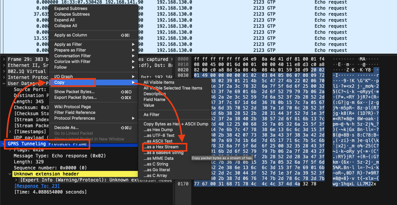397x205 pixels.
Task: Select Export Packet Bytes option
Action: [x=75, y=97]
